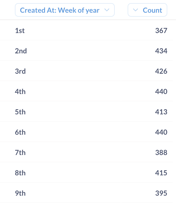Select the 5th week row label

click(20, 112)
